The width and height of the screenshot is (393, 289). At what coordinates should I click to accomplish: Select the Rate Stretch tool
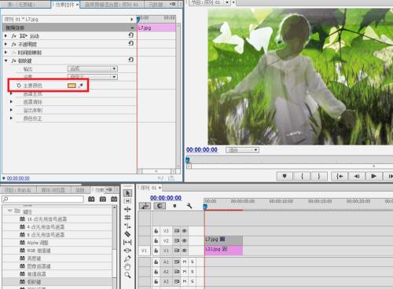click(127, 225)
